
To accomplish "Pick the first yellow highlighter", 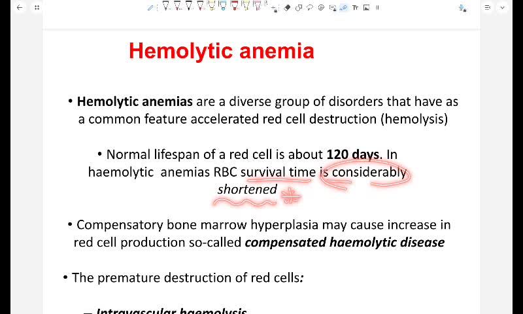I will coord(211,6).
